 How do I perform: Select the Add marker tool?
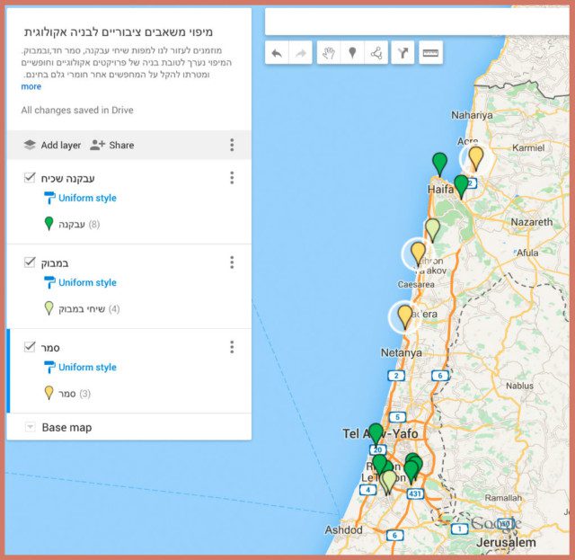point(352,53)
